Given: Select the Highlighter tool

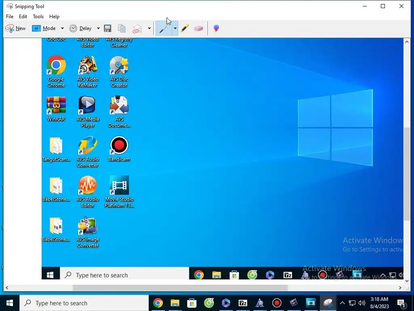Looking at the screenshot, I should tap(184, 28).
